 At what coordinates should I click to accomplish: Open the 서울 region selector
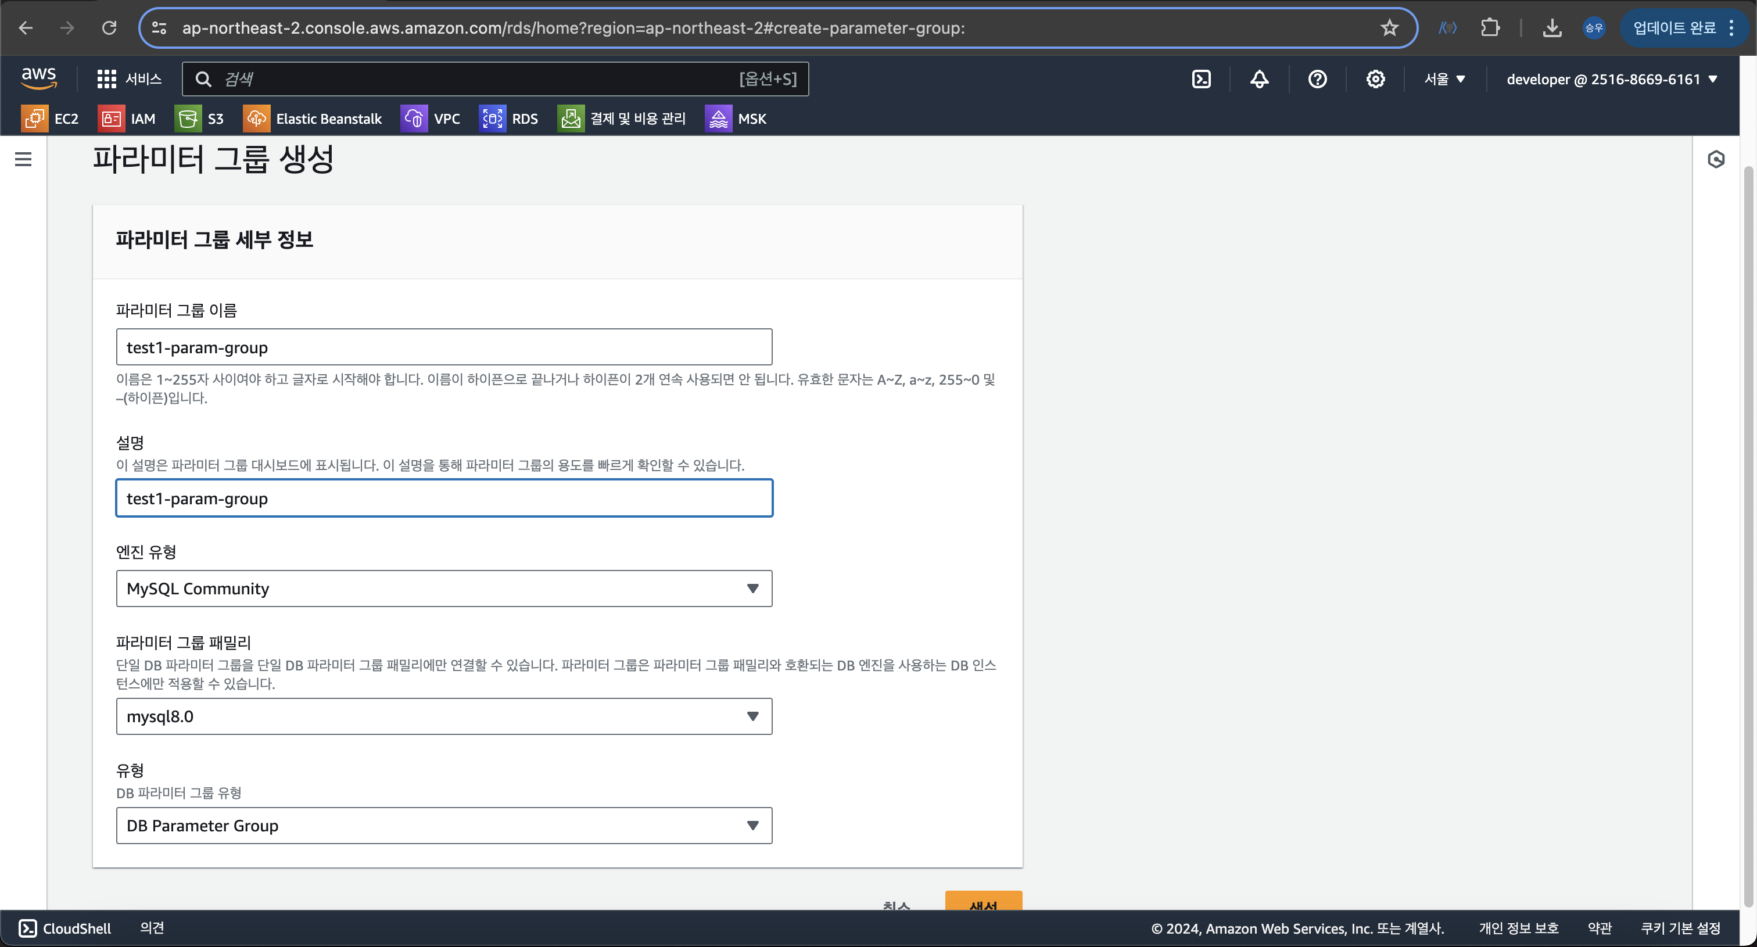click(1444, 79)
